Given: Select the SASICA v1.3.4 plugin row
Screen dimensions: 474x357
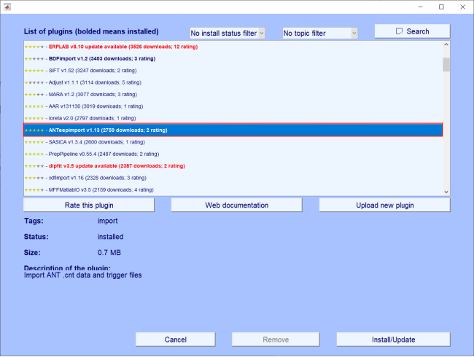Looking at the screenshot, I should 233,142.
